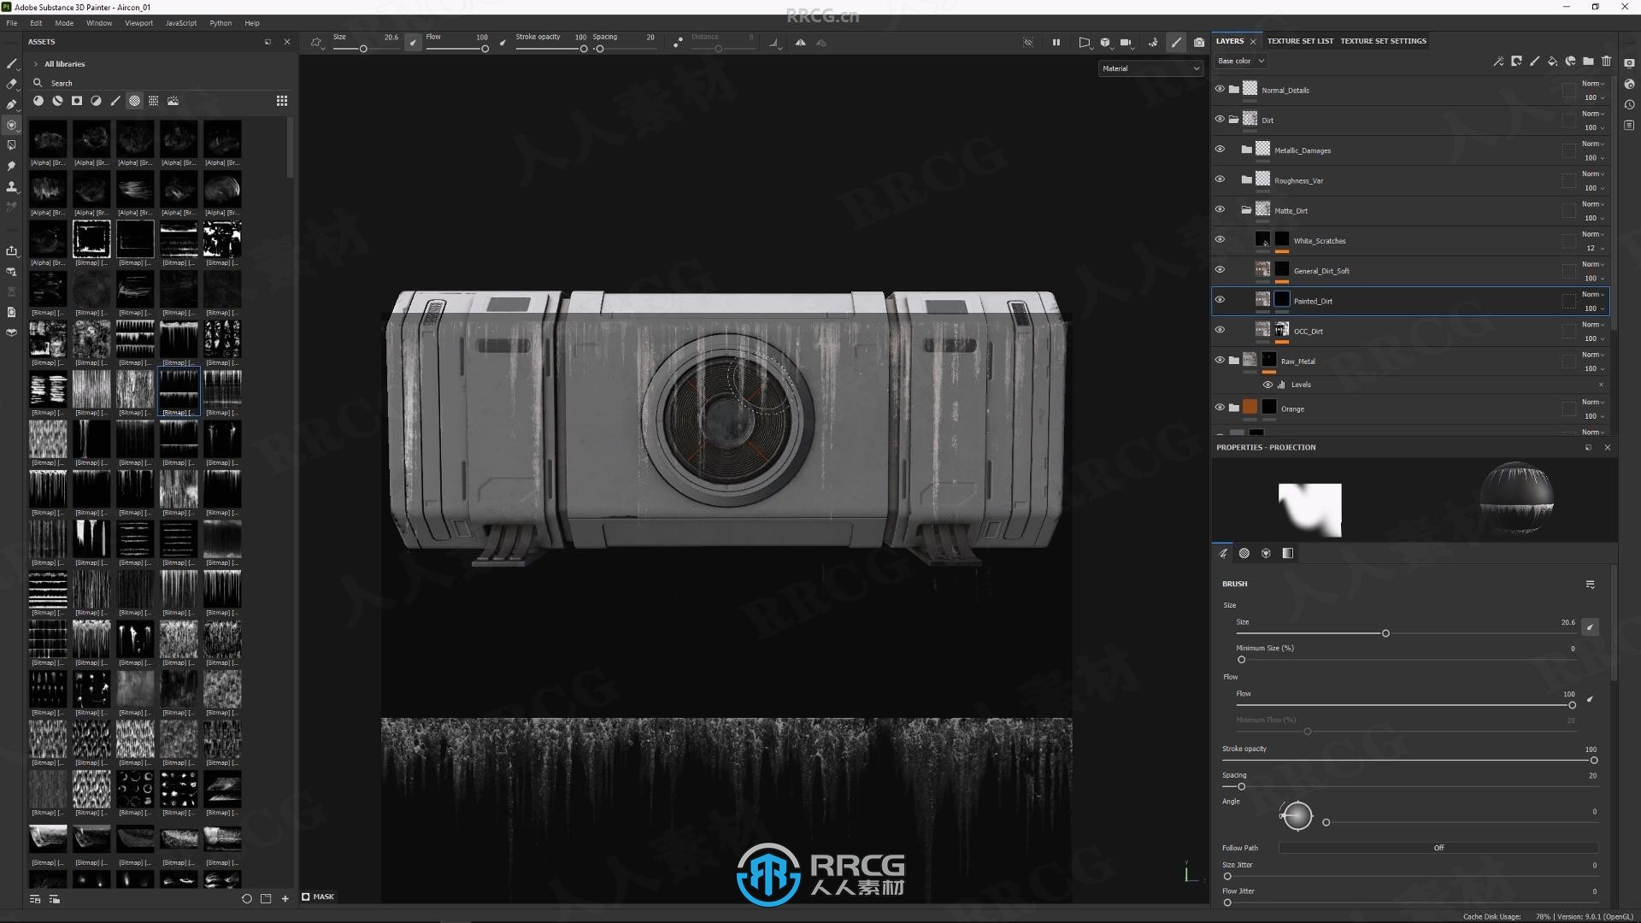The image size is (1641, 923).
Task: Filter assets by materials sphere icon
Action: [38, 101]
